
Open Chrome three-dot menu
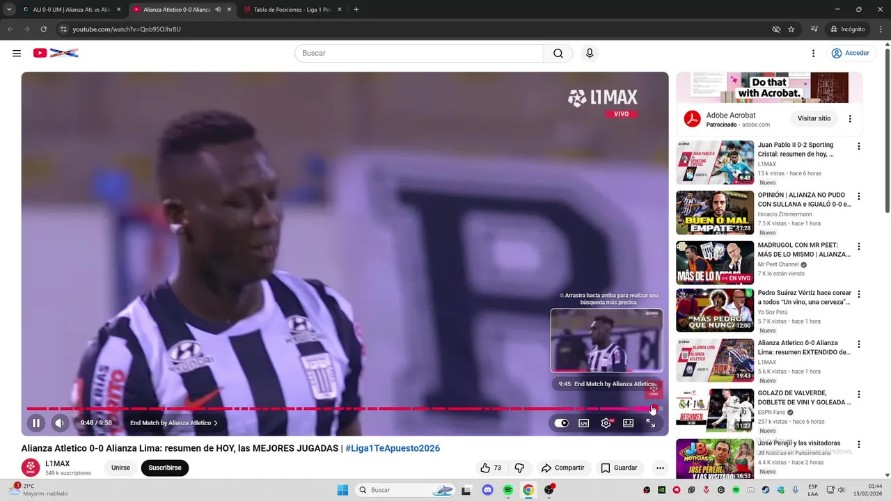point(881,29)
